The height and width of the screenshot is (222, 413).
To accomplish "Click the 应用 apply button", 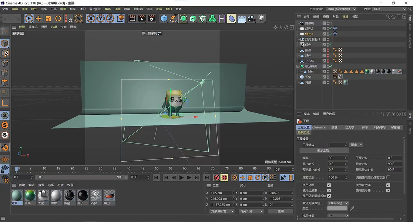I will 281,211.
